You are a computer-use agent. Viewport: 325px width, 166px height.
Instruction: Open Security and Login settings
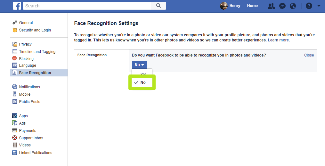(x=35, y=30)
